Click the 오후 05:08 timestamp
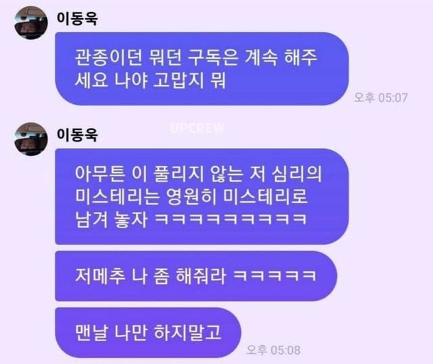Screen dimensions: 433x364 (273, 350)
